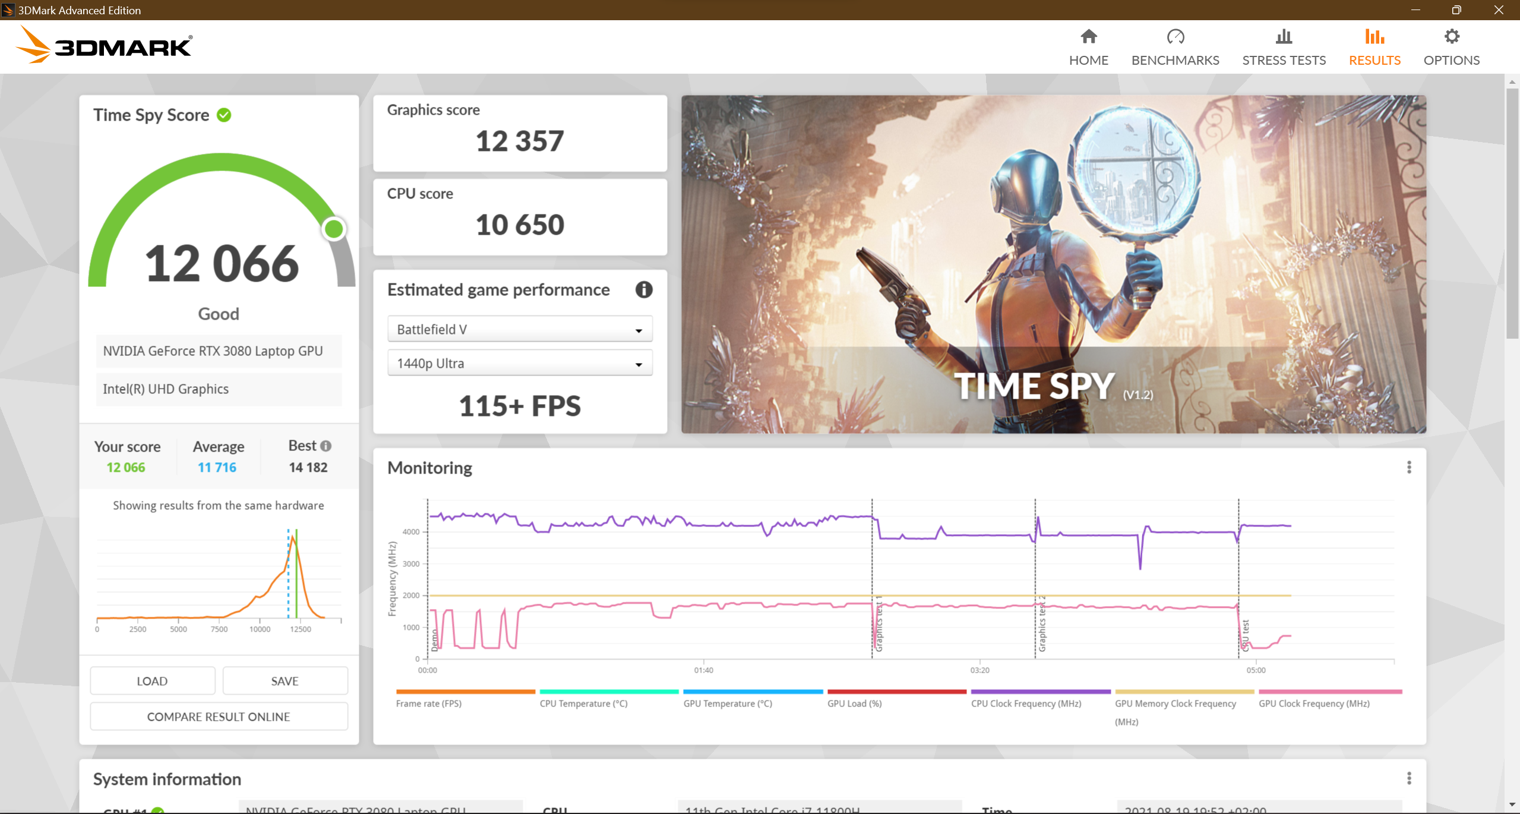Open the Monitoring panel kebab menu
This screenshot has width=1520, height=814.
click(1410, 468)
